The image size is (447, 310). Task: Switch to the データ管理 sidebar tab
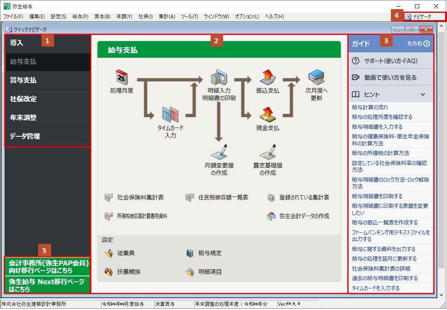click(48, 137)
